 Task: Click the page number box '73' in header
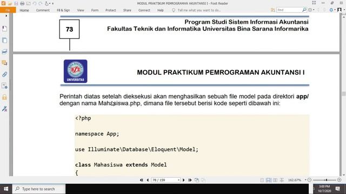coord(69,29)
